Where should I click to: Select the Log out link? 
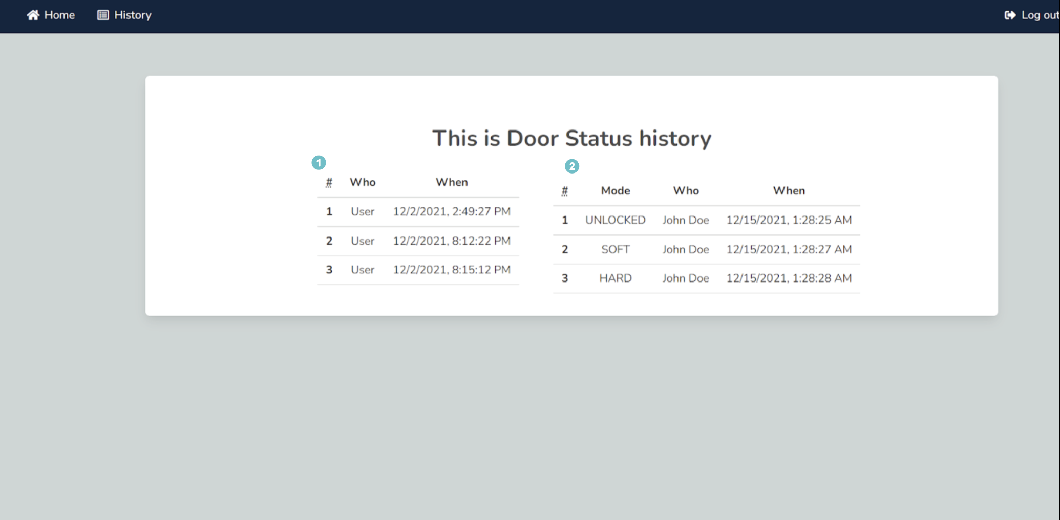click(1032, 15)
